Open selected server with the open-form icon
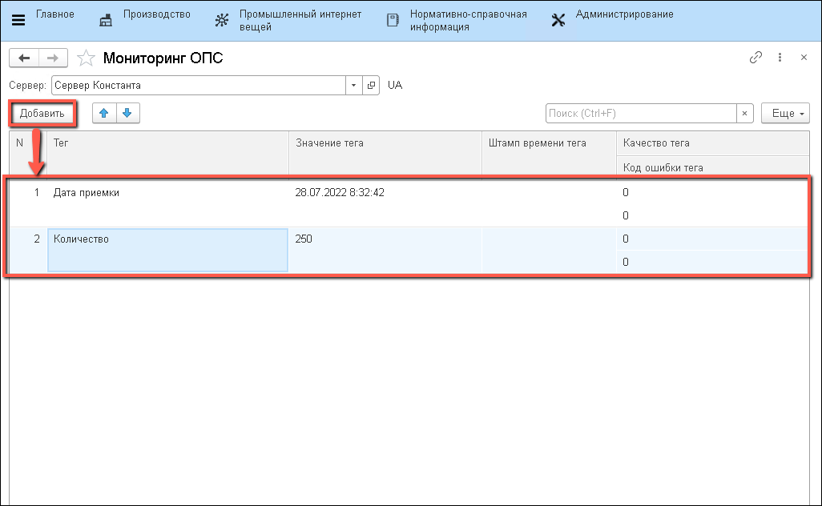This screenshot has height=506, width=822. (371, 85)
